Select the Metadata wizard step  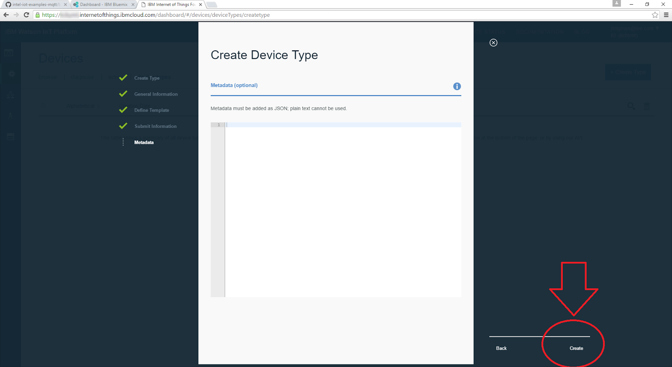(144, 143)
